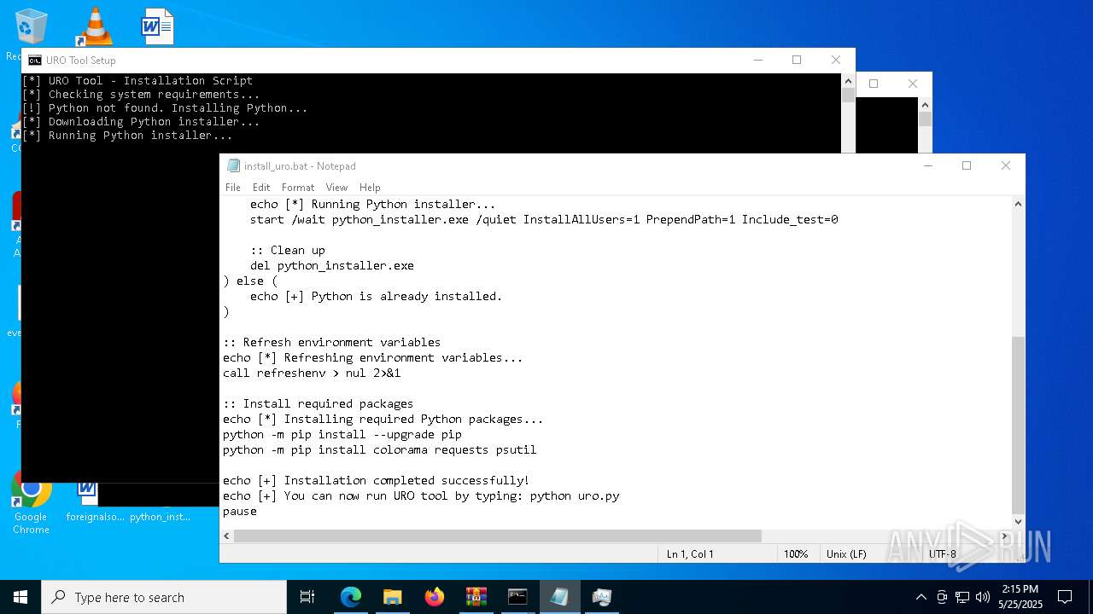Click the Notepad horizontal scrollbar left arrow

coord(226,536)
